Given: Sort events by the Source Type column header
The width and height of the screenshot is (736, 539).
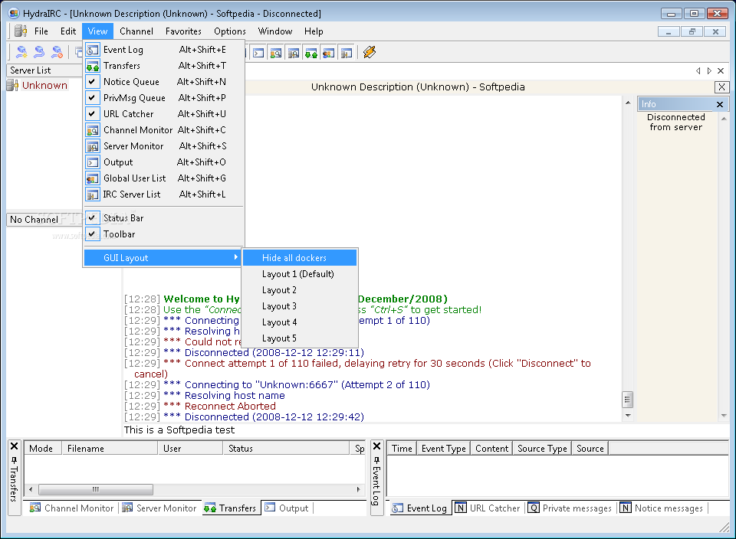Looking at the screenshot, I should (x=542, y=449).
